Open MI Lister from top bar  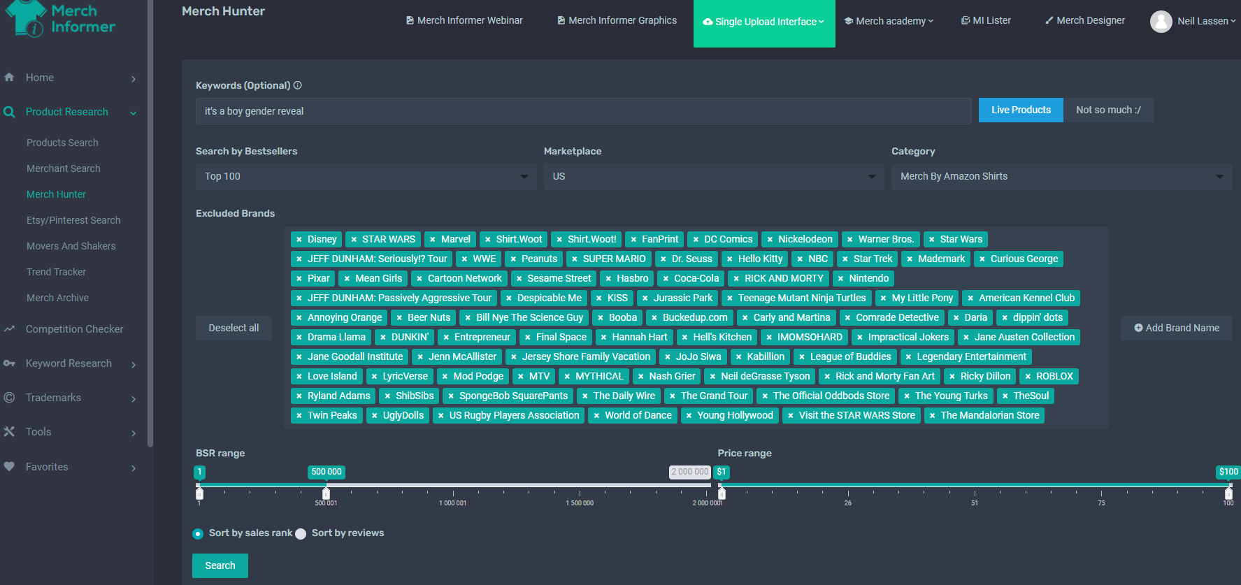click(x=986, y=20)
